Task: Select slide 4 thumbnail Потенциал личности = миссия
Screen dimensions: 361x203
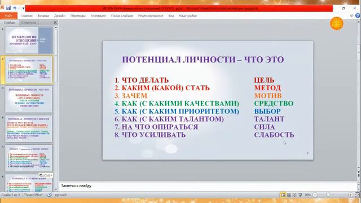Action: pyautogui.click(x=29, y=129)
